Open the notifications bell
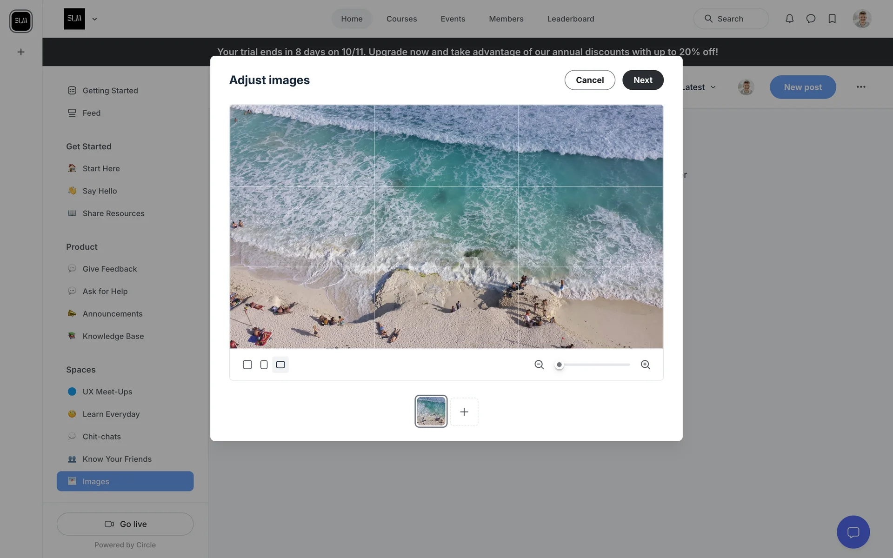The width and height of the screenshot is (893, 558). point(789,19)
